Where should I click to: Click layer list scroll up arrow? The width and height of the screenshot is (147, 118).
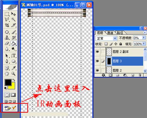(145, 49)
